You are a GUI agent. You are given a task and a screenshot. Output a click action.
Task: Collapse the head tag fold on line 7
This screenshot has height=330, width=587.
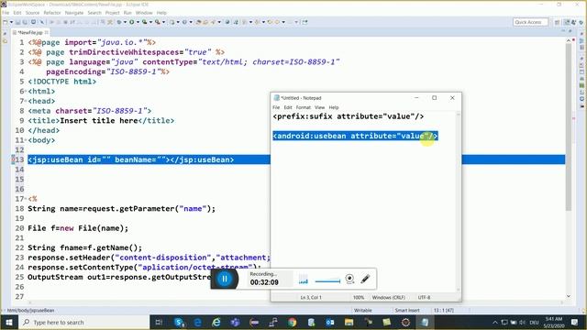point(26,101)
